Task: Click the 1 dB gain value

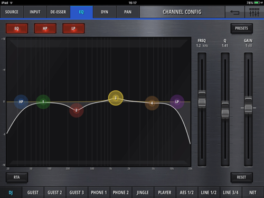Action: click(x=249, y=45)
